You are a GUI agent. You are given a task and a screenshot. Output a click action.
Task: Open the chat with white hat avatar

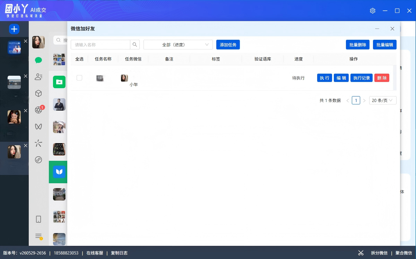[x=59, y=127]
